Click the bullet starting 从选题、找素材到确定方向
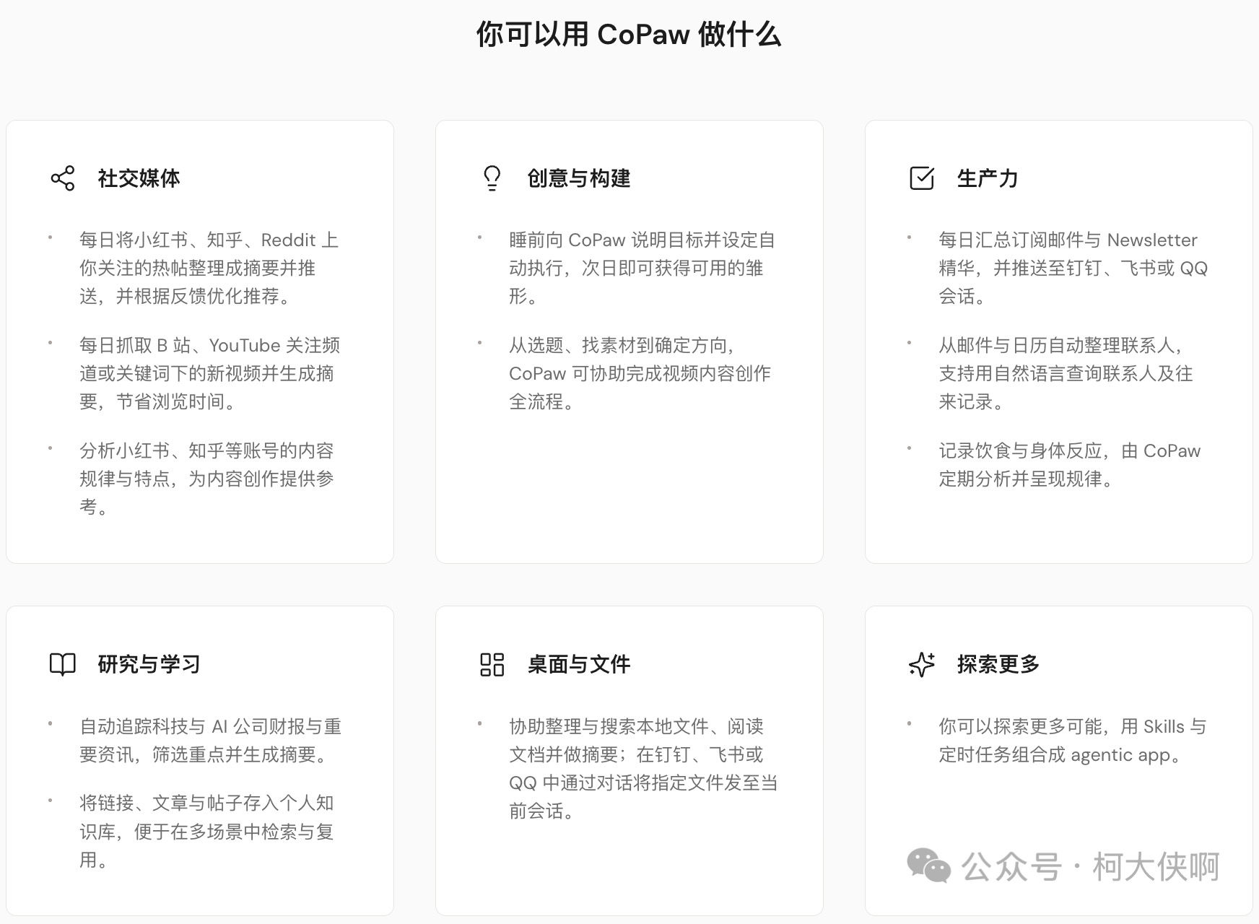This screenshot has width=1259, height=924. [x=640, y=373]
